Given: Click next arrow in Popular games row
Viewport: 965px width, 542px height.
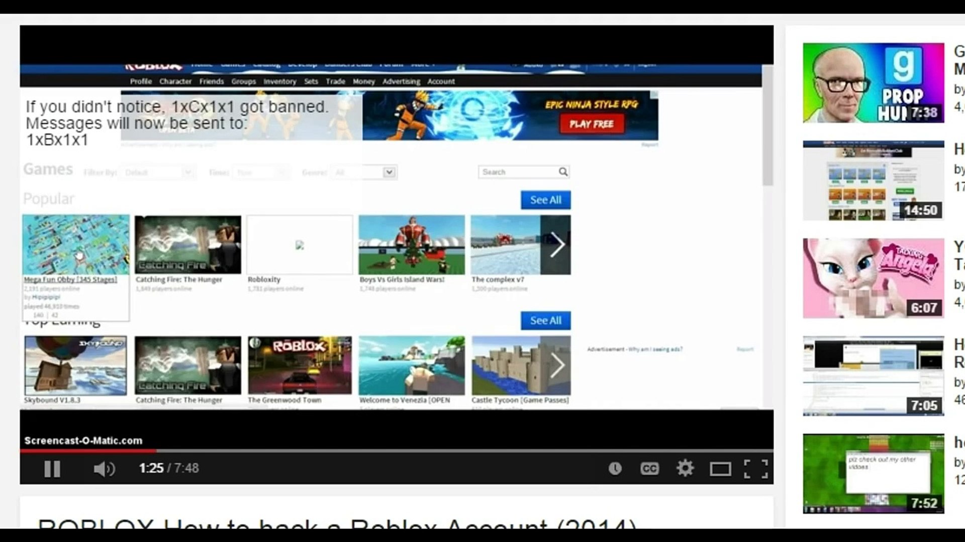Looking at the screenshot, I should click(x=556, y=245).
